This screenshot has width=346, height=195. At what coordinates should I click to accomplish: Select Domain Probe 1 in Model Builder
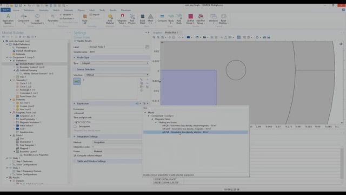[x=31, y=64]
